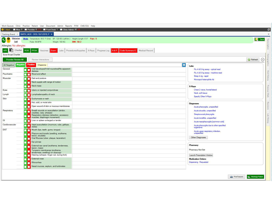272x204 pixels.
Task: Click the Refresh icon above the chartlet
Action: point(249,59)
